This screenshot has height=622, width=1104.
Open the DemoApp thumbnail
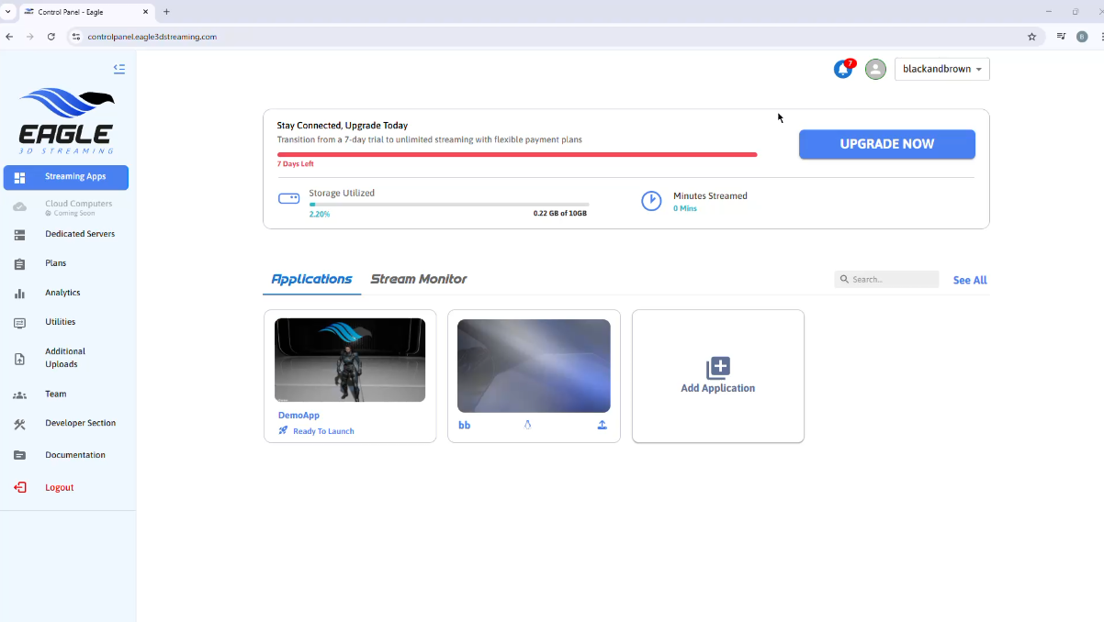click(350, 360)
